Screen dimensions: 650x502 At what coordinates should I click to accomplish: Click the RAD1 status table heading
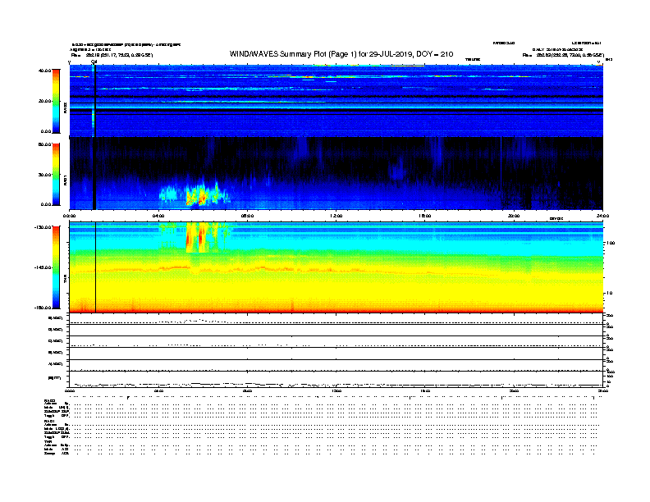pos(49,422)
